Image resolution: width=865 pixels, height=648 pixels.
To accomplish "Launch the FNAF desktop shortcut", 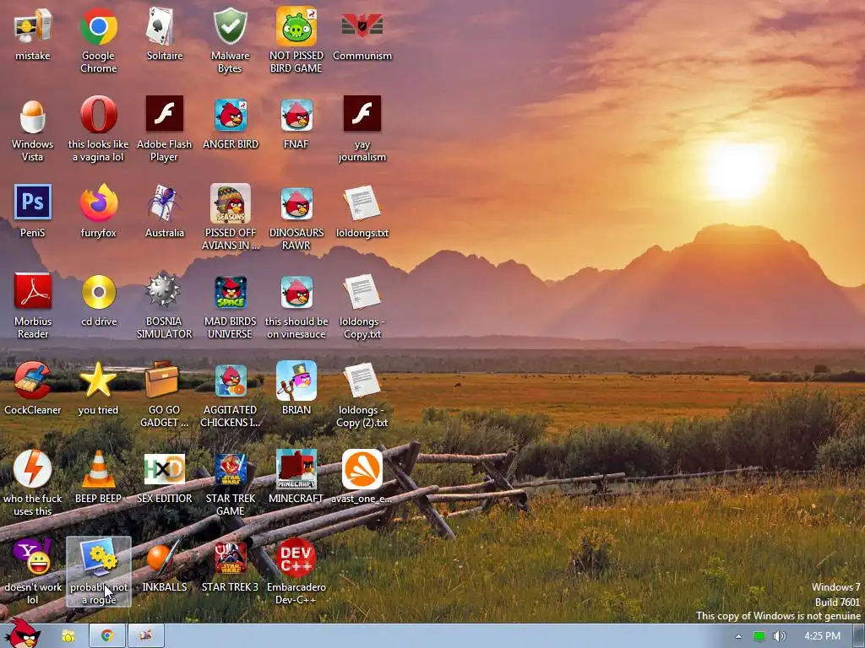I will pos(296,115).
